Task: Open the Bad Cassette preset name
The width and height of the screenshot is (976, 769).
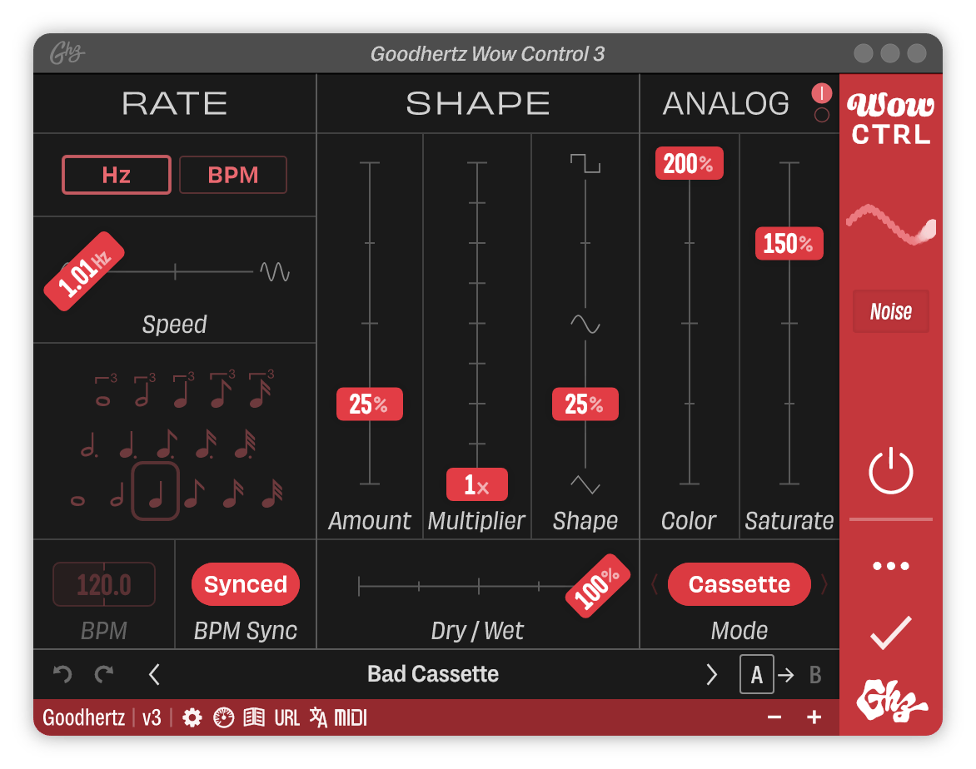Action: 433,674
